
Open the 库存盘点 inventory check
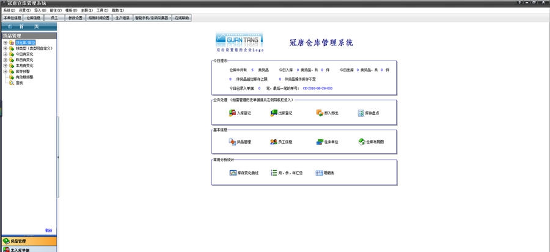point(369,113)
